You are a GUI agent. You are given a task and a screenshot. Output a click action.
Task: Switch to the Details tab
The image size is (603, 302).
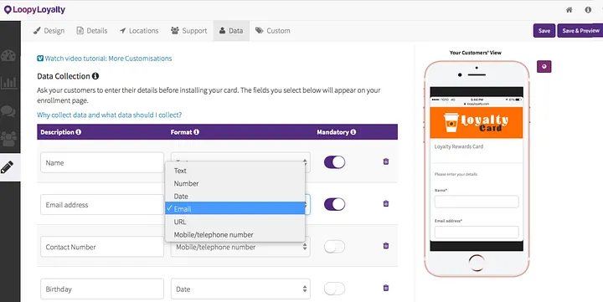[x=92, y=31]
